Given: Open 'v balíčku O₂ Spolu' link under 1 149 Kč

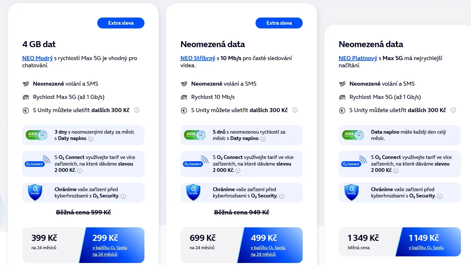Looking at the screenshot, I should pos(426,248).
